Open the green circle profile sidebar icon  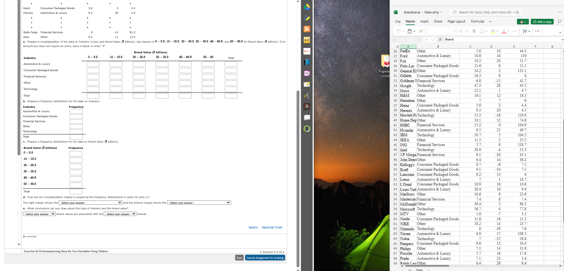(x=307, y=128)
